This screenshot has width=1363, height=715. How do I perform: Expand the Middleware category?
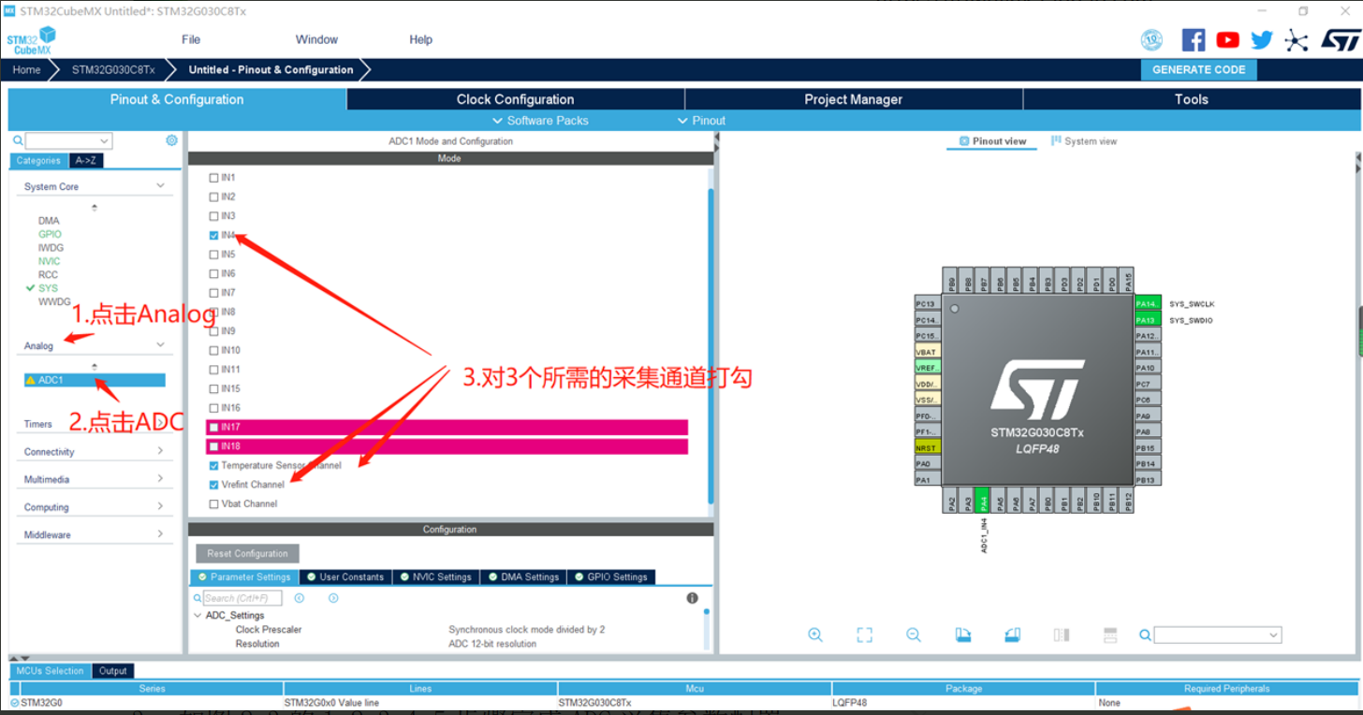(x=95, y=534)
